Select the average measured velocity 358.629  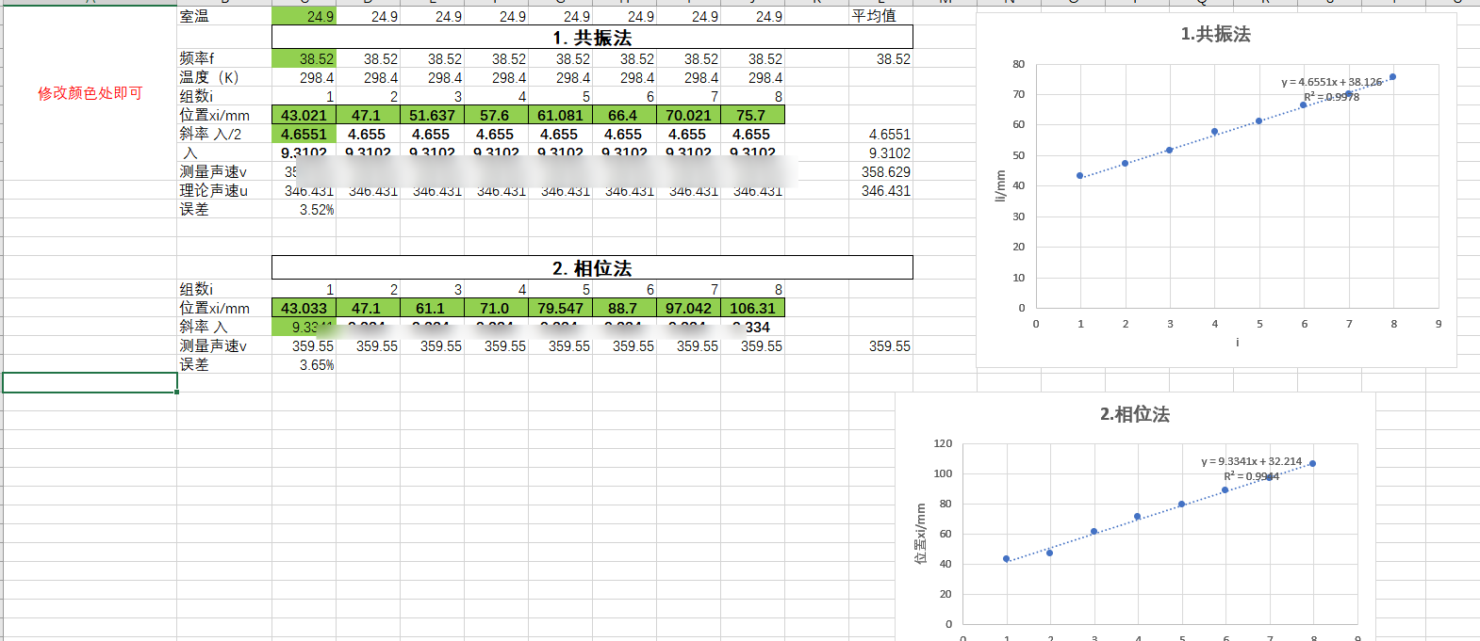pyautogui.click(x=885, y=171)
